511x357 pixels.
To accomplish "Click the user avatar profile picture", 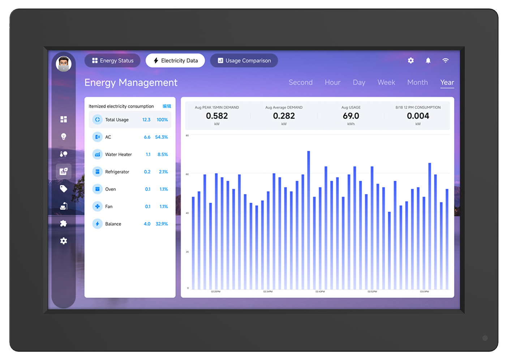I will [x=64, y=64].
